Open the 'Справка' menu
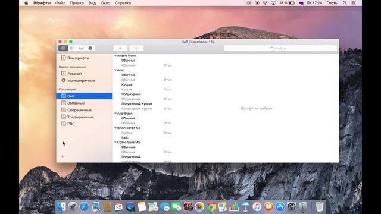381x214 pixels. pos(123,3)
